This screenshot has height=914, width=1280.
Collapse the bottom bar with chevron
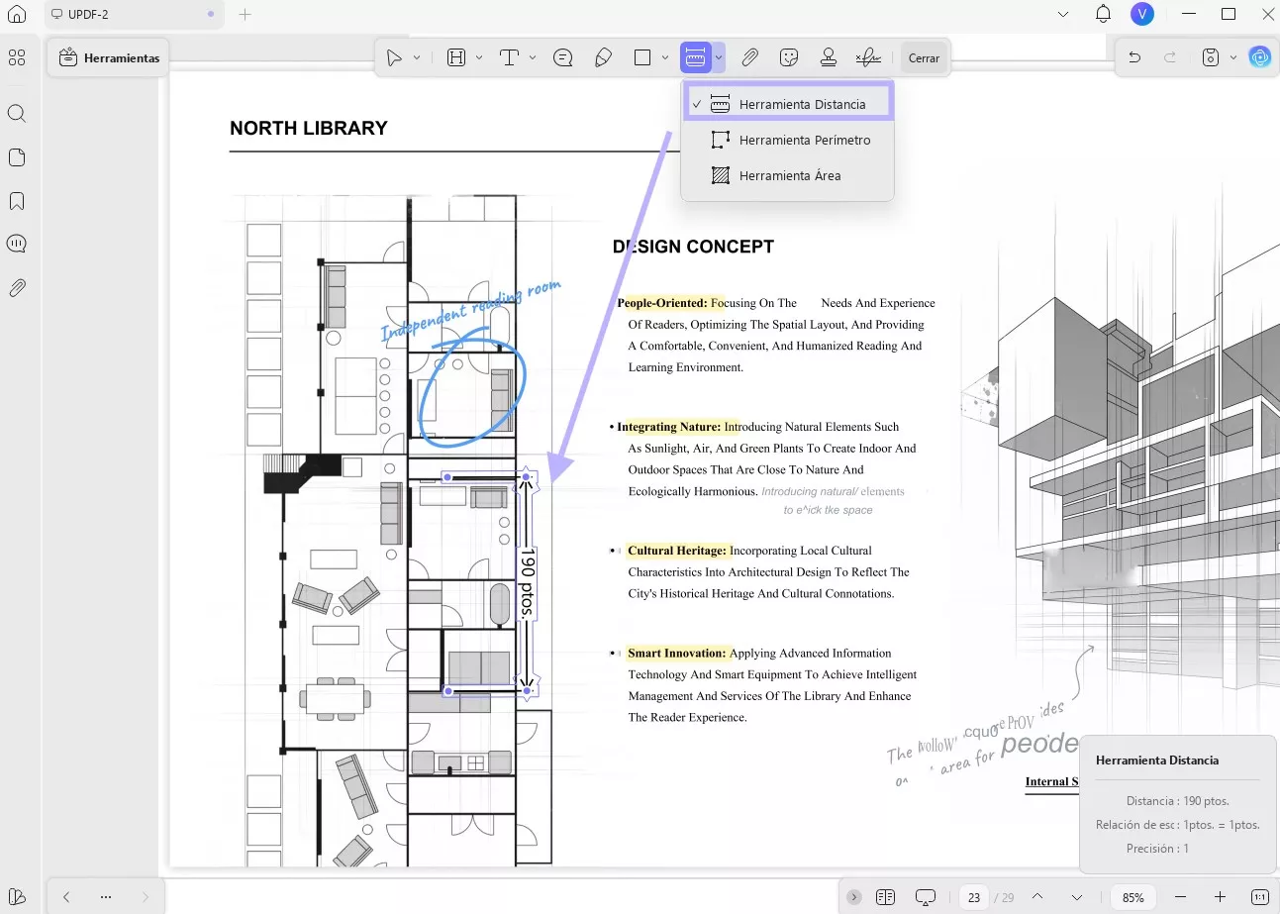click(854, 897)
